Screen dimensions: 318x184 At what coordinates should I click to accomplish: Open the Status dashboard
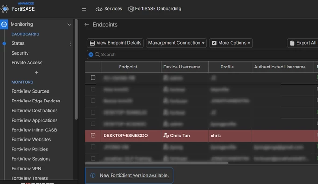point(18,43)
